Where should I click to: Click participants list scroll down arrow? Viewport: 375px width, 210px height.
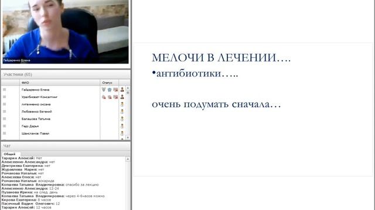coord(128,138)
